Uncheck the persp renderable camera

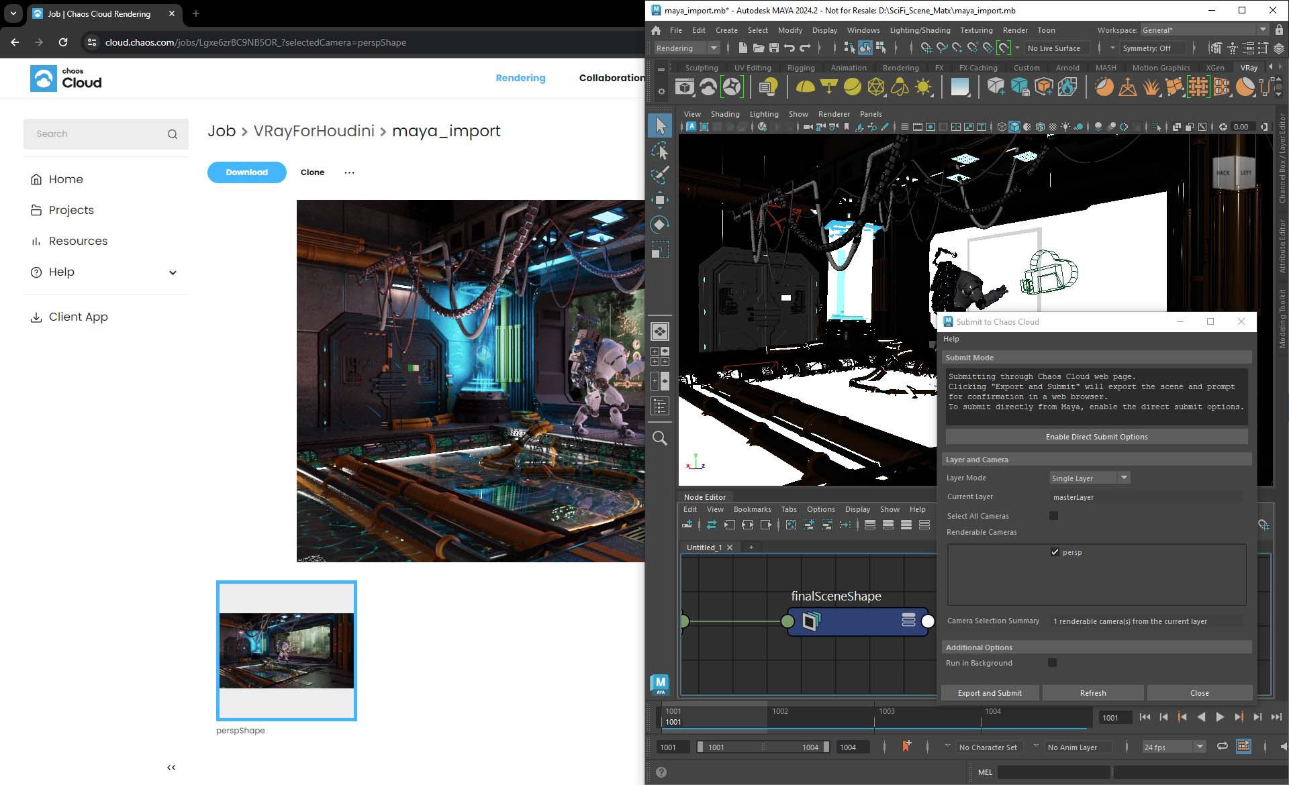[x=1055, y=552]
